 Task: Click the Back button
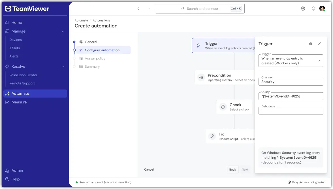pyautogui.click(x=232, y=170)
